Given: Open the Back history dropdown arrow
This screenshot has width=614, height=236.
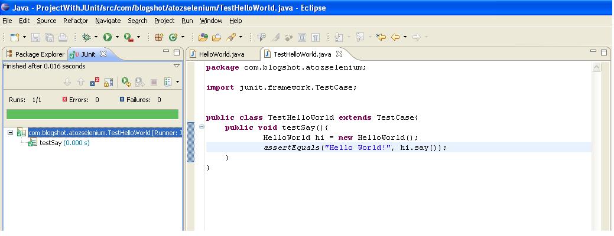Looking at the screenshot, I should (405, 38).
